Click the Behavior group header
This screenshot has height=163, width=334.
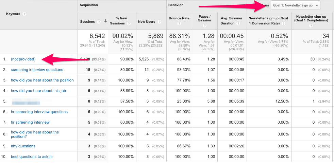[176, 5]
